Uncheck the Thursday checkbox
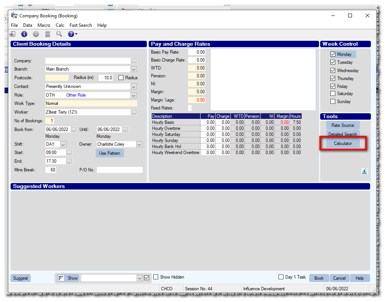The height and width of the screenshot is (302, 386). tap(333, 78)
